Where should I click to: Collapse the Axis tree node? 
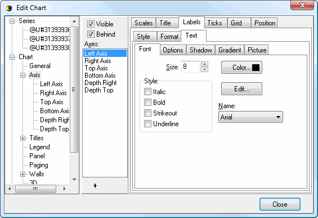point(23,75)
